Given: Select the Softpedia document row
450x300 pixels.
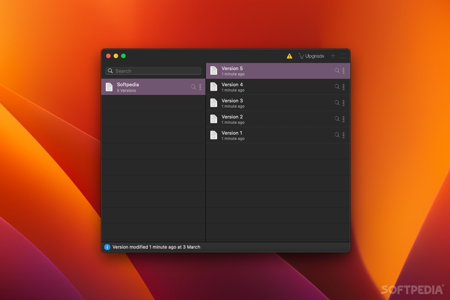Looking at the screenshot, I should point(153,87).
